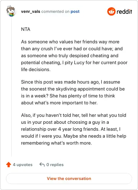This screenshot has height=190, width=138.
Task: Open "View the conversation" button
Action: [x=69, y=179]
